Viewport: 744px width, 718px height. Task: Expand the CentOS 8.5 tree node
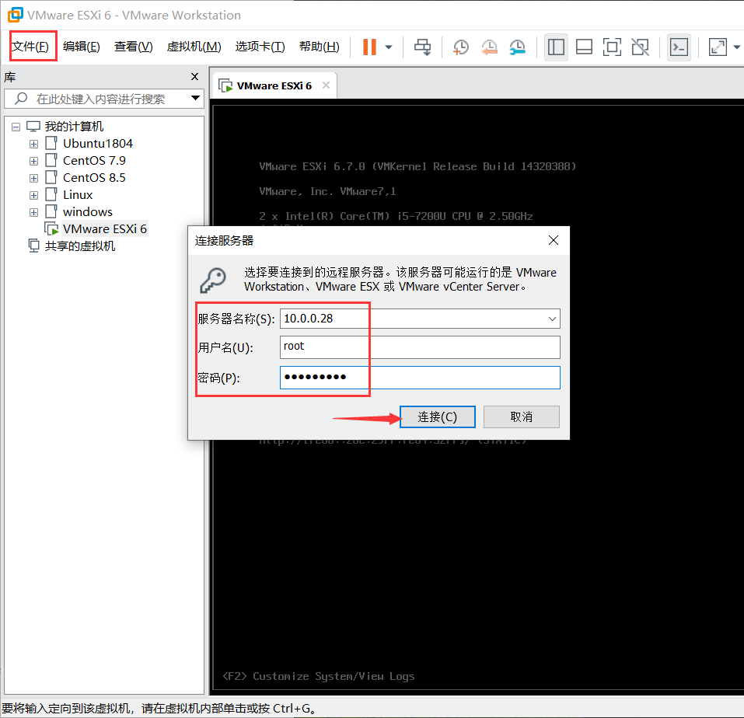pos(33,178)
